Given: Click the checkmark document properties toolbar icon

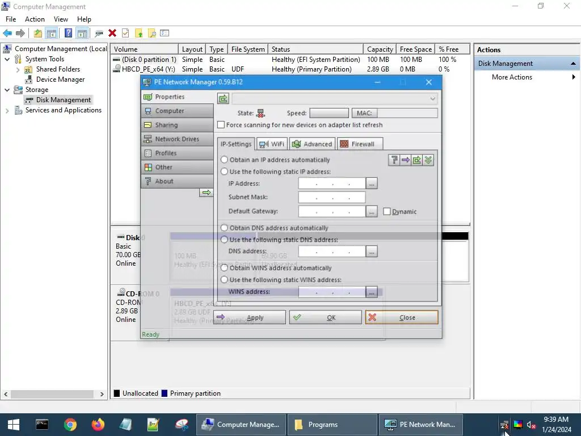Looking at the screenshot, I should point(125,33).
